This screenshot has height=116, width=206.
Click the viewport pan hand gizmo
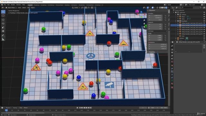(144, 24)
